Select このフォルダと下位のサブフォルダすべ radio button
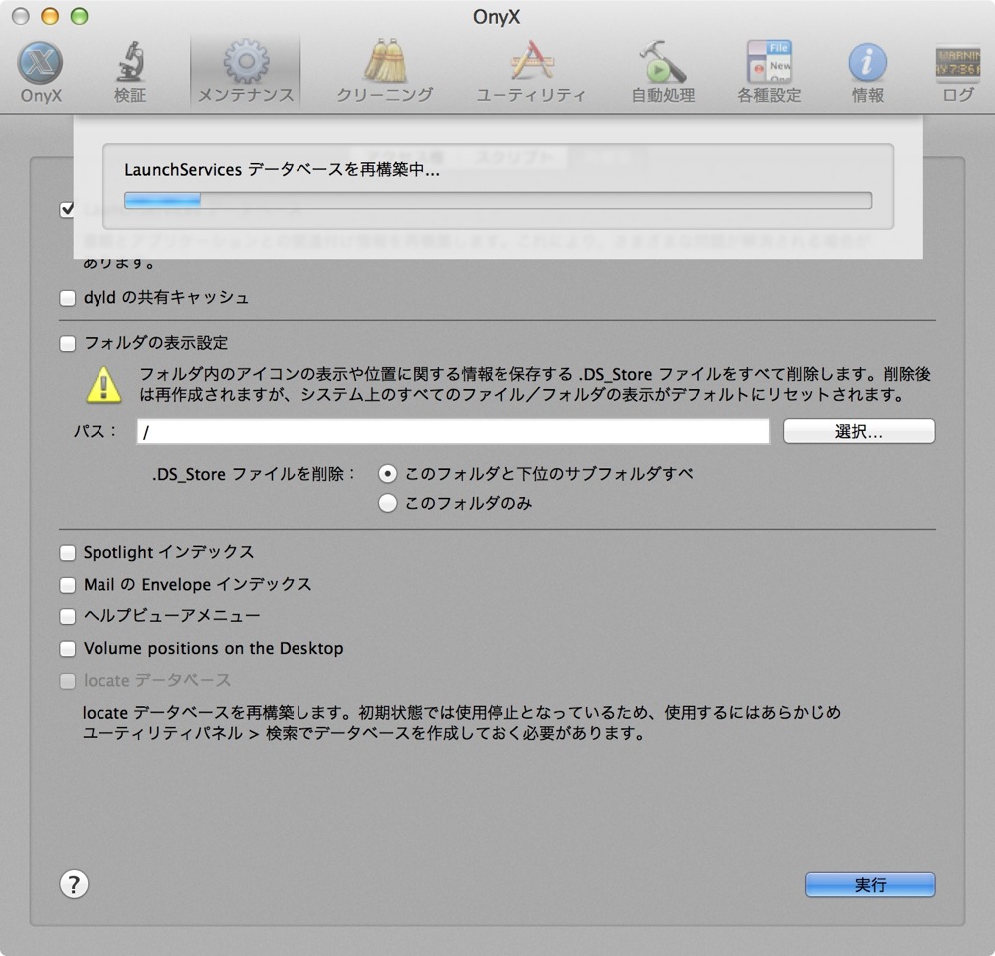This screenshot has height=956, width=995. tap(388, 474)
